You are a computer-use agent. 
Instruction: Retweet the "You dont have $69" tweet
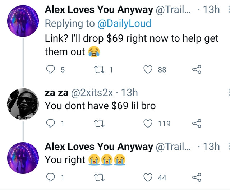point(99,124)
